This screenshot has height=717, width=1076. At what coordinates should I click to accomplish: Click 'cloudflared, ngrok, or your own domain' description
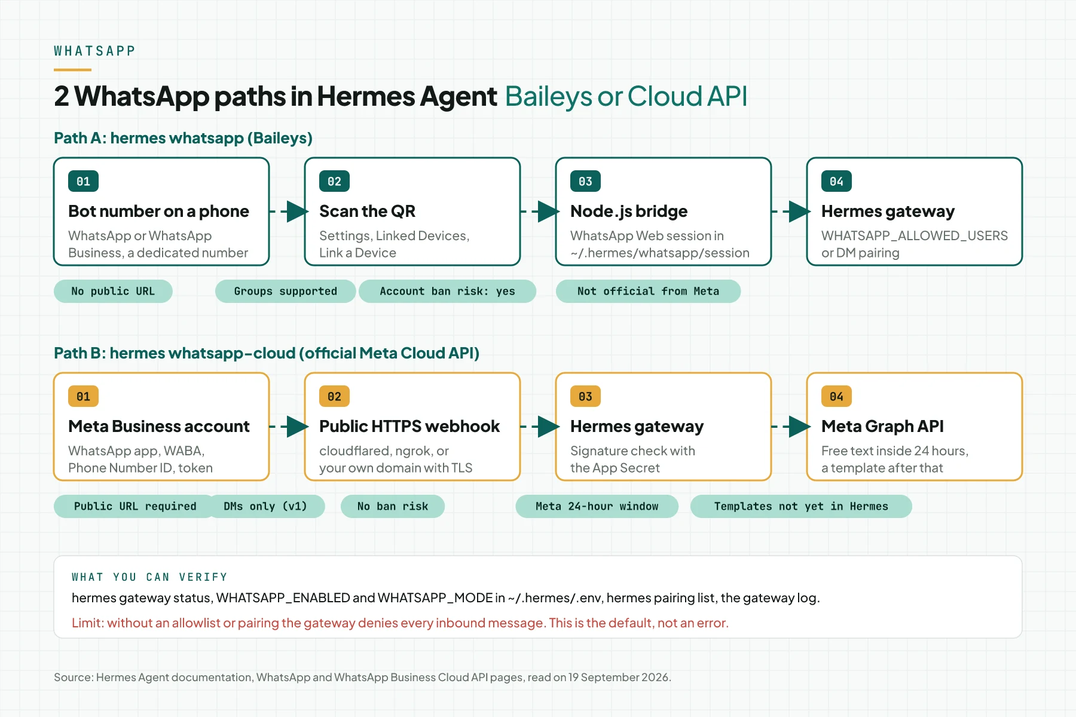pos(396,459)
